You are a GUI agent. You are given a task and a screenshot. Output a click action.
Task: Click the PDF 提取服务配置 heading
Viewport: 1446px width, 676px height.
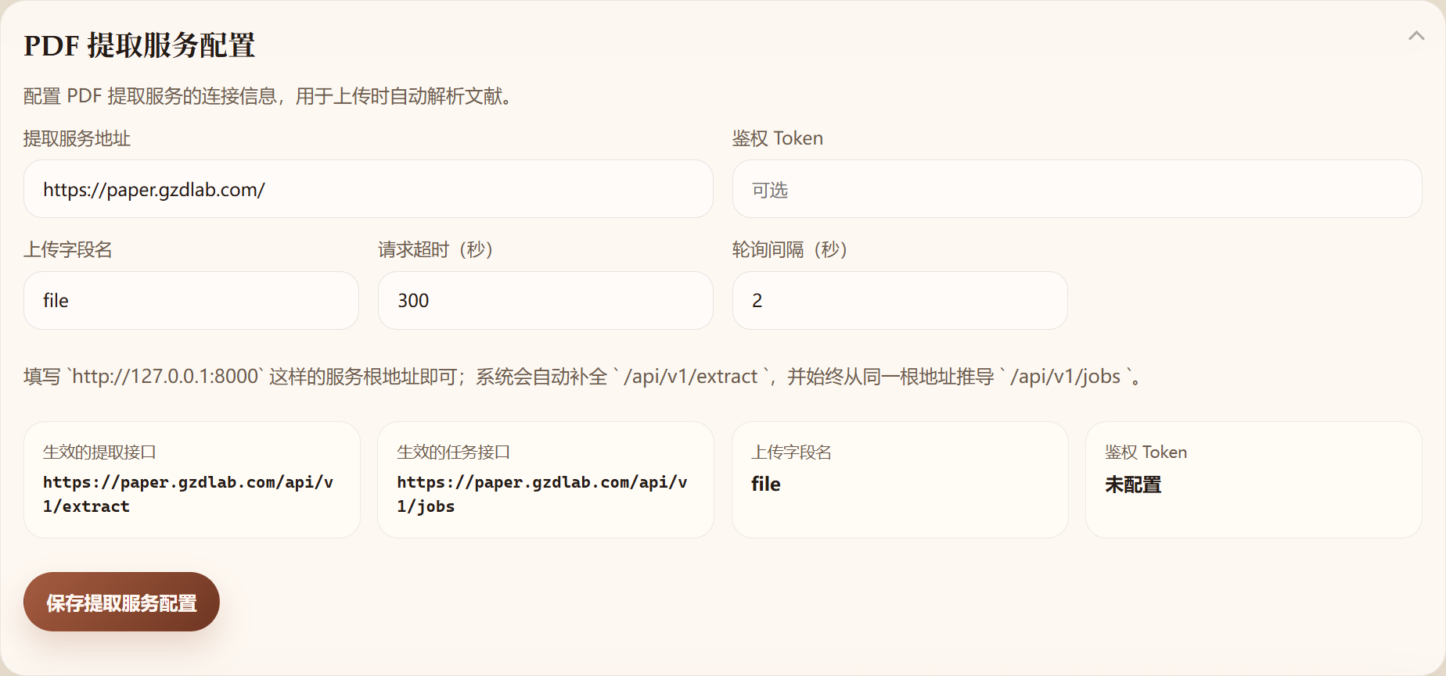coord(139,45)
